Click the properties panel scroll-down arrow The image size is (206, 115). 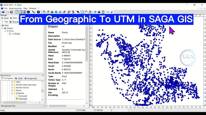(87, 103)
